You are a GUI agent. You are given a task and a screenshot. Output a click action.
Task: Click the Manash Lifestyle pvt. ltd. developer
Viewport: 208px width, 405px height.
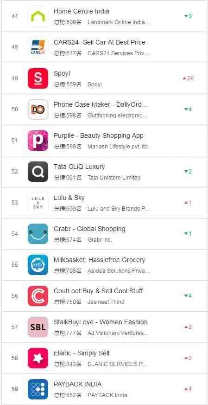click(118, 147)
